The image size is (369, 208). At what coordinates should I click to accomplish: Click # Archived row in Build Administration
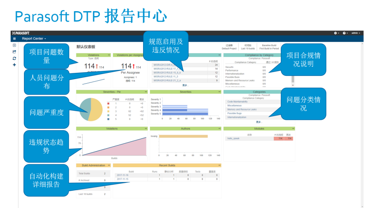[x=93, y=180]
